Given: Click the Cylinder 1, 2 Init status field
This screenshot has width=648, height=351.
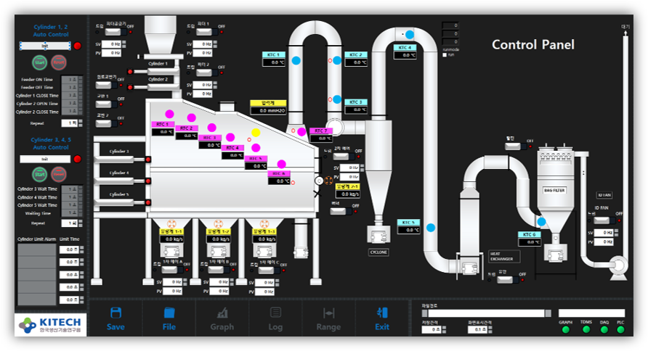Looking at the screenshot, I should [45, 46].
